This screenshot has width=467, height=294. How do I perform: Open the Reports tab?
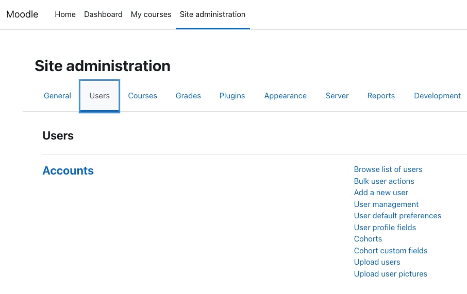tap(381, 96)
